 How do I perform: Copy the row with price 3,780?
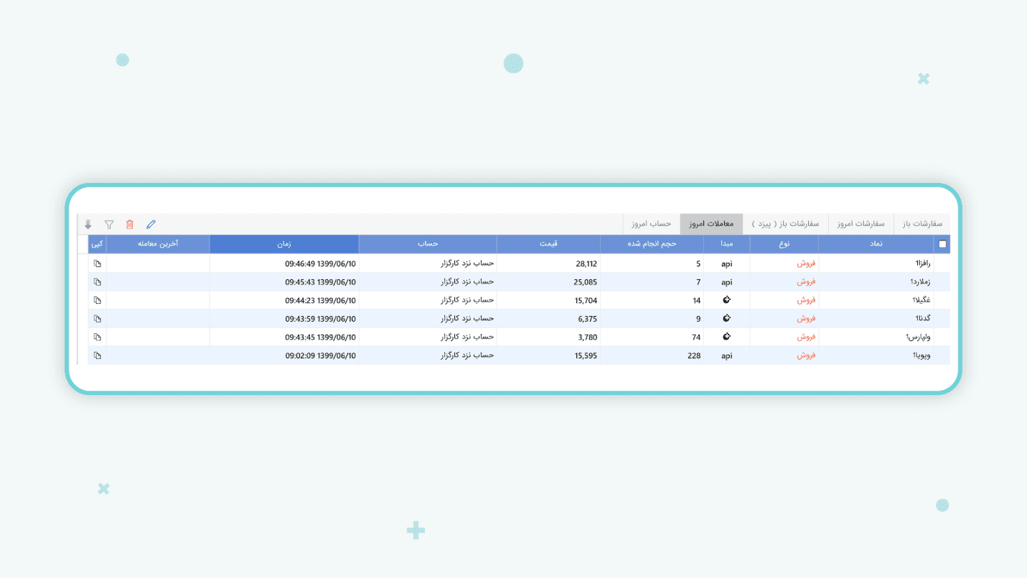click(98, 337)
